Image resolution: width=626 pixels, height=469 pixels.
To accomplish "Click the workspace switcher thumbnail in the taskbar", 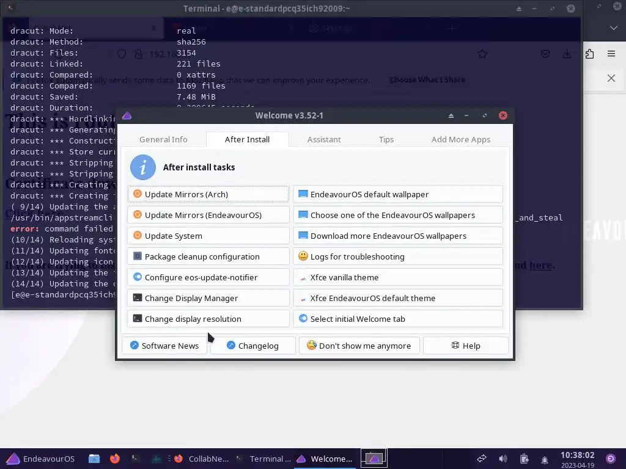I will 374,459.
